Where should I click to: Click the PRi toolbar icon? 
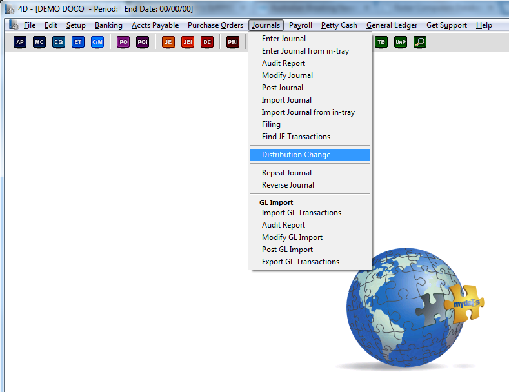coord(233,42)
